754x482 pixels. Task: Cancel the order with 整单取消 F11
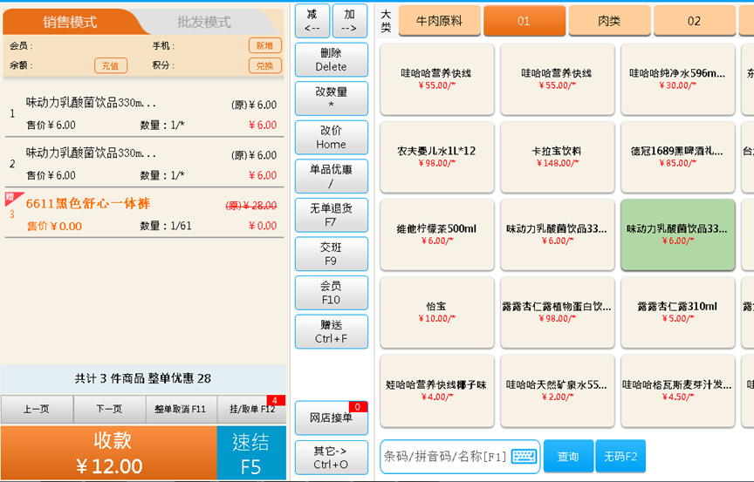click(182, 409)
